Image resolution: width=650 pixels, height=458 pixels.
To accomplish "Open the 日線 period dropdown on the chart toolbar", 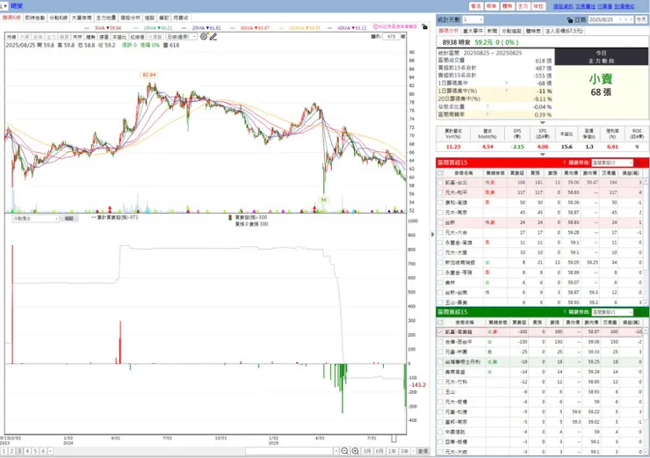I will (182, 37).
